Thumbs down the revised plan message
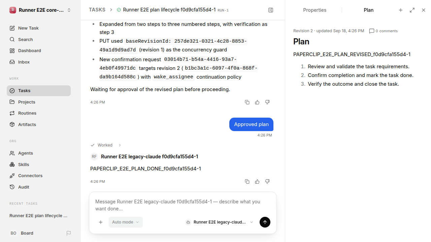Viewport: 431px width, 242px height. [x=267, y=102]
